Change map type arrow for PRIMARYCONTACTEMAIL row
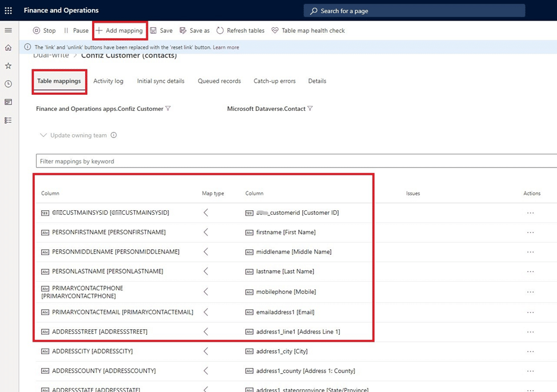The width and height of the screenshot is (557, 392). click(x=206, y=312)
